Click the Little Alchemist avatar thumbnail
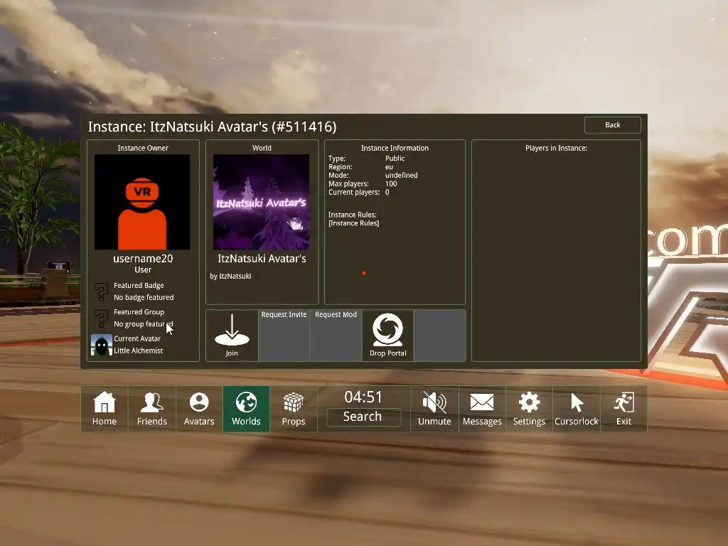Screen dimensions: 728x546 pyautogui.click(x=101, y=345)
